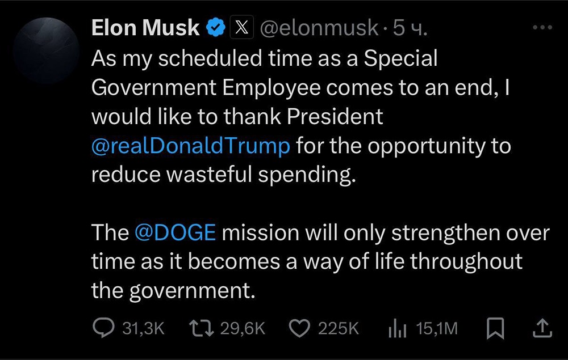The width and height of the screenshot is (568, 360).
Task: Click the 29,6K reposts count
Action: (243, 328)
